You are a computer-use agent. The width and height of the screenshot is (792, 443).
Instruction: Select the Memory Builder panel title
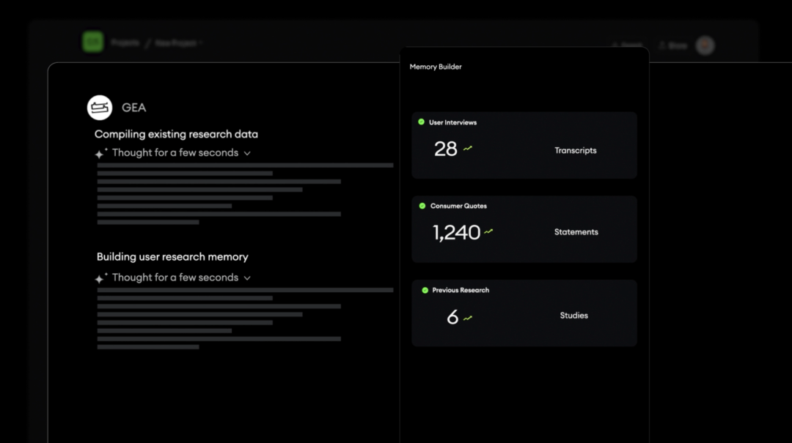click(x=436, y=67)
